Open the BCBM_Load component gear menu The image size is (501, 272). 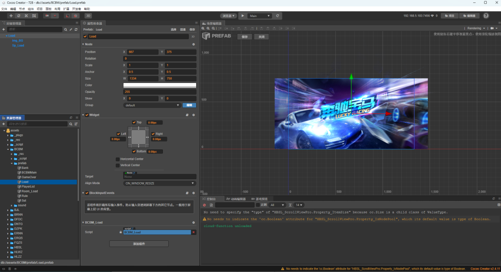pos(193,223)
